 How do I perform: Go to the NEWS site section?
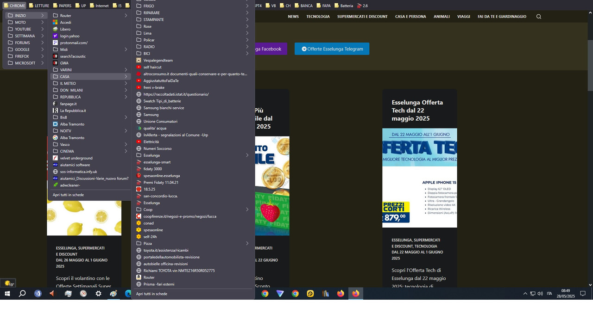(x=293, y=17)
